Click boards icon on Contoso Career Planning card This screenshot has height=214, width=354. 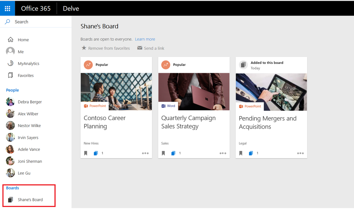coord(95,153)
